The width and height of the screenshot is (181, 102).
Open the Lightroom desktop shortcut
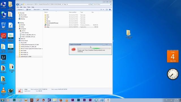pos(3,59)
